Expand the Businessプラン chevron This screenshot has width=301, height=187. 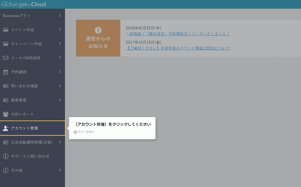(60, 16)
